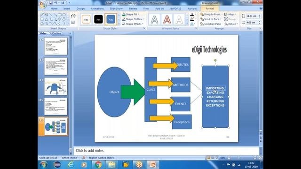Switch to the Outline pane tab
The width and height of the screenshot is (301, 169).
click(x=56, y=33)
